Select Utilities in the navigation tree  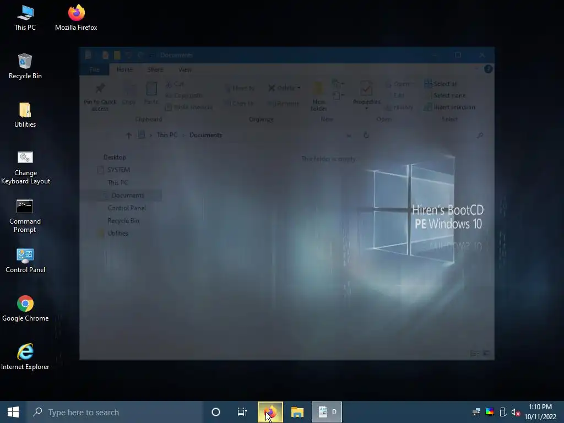118,233
